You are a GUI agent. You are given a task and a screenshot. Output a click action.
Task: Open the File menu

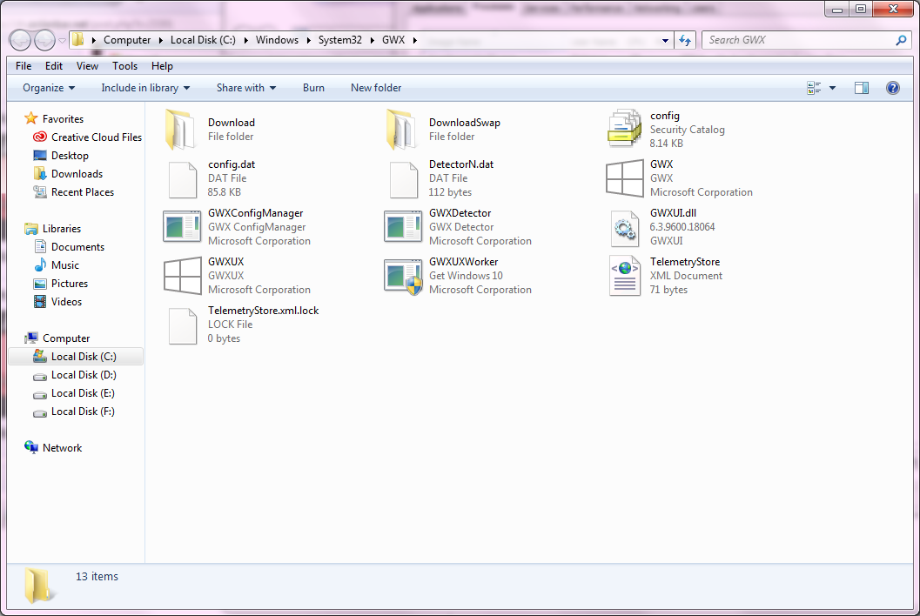(x=24, y=66)
